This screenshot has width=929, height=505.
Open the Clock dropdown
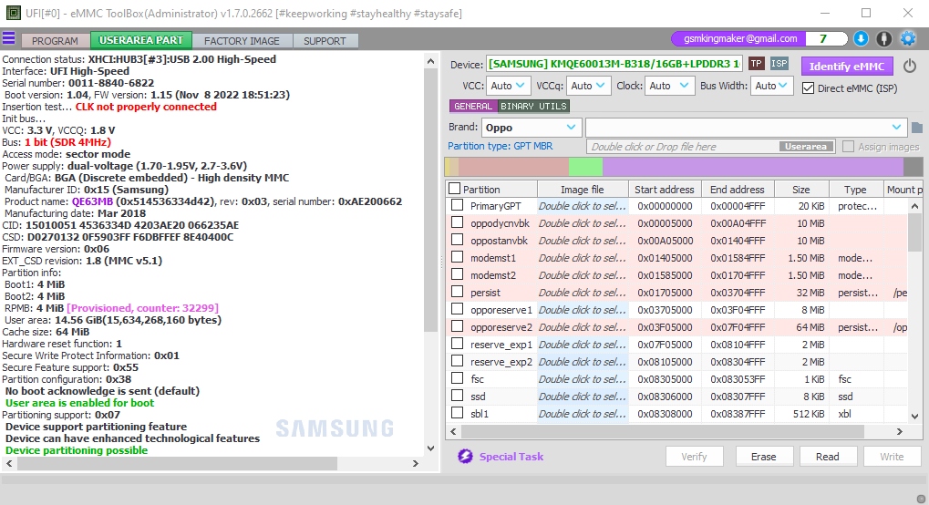[x=669, y=86]
